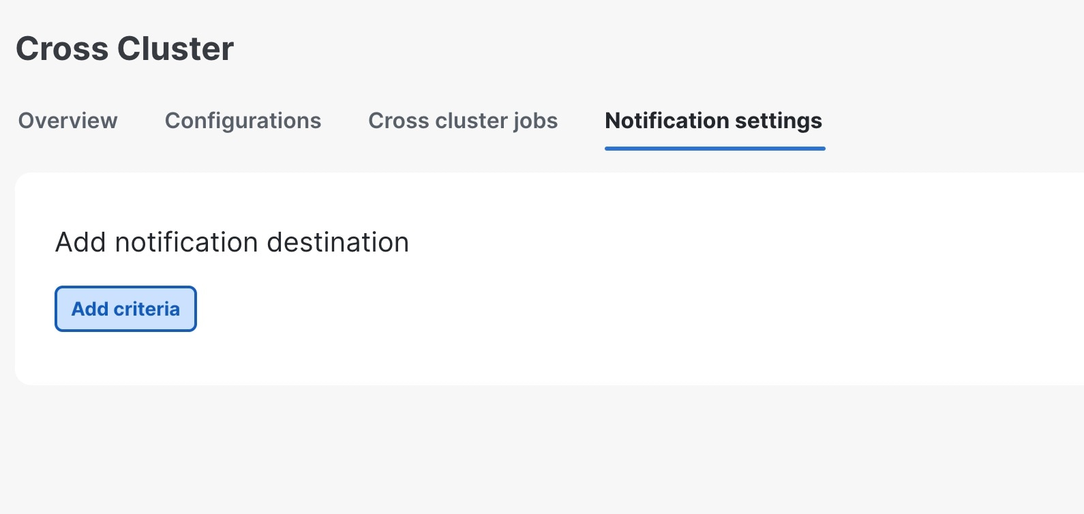Navigate to Overview in tab bar
The height and width of the screenshot is (514, 1084).
tap(67, 121)
